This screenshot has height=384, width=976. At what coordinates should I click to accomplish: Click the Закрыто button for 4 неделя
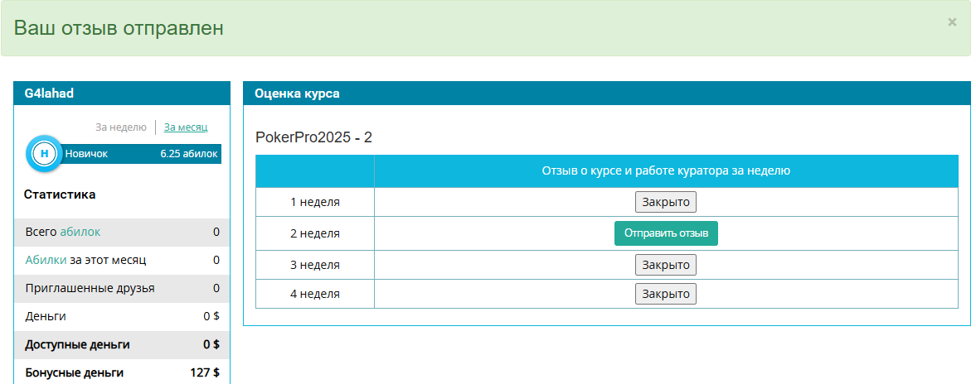(666, 294)
